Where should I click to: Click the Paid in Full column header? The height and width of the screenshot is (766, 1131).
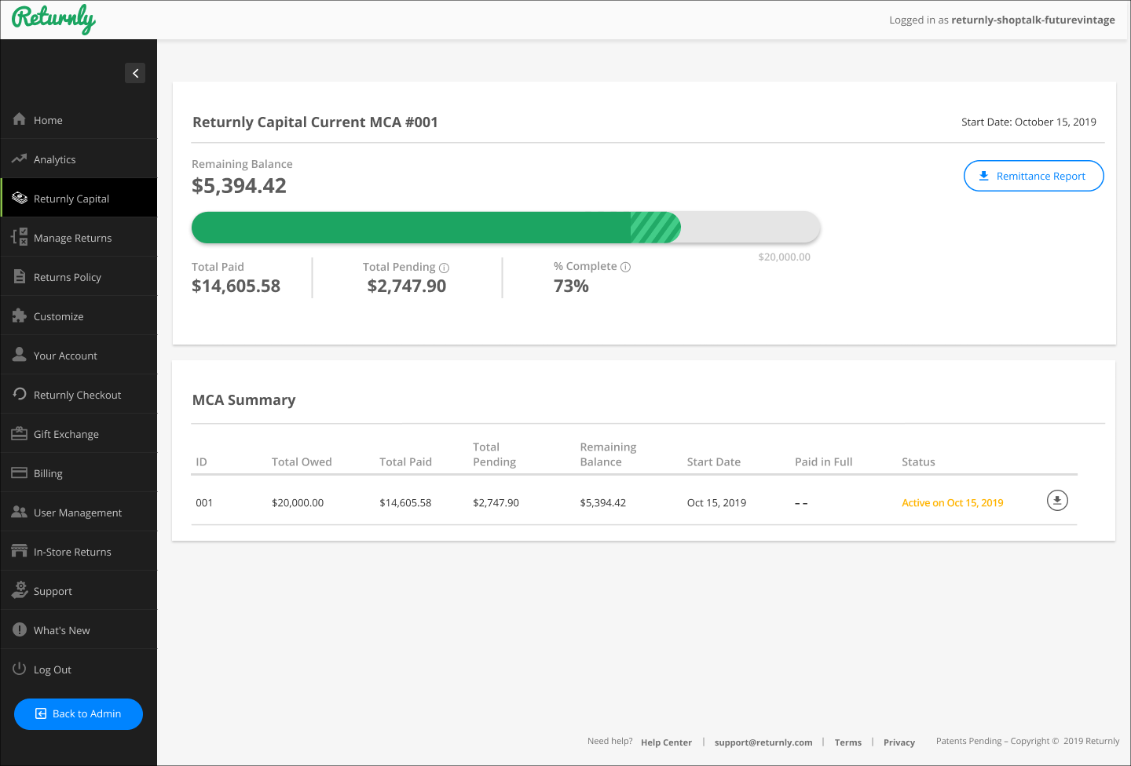pyautogui.click(x=823, y=461)
